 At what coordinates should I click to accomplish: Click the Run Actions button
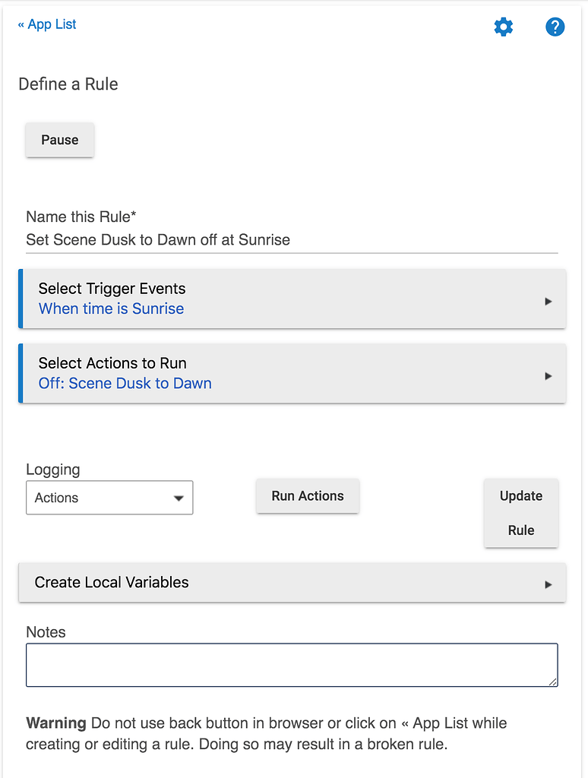pos(308,496)
